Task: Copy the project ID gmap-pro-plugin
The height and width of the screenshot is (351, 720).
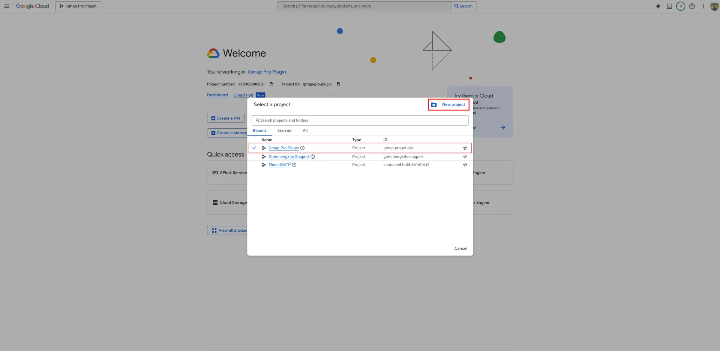Action: click(338, 84)
